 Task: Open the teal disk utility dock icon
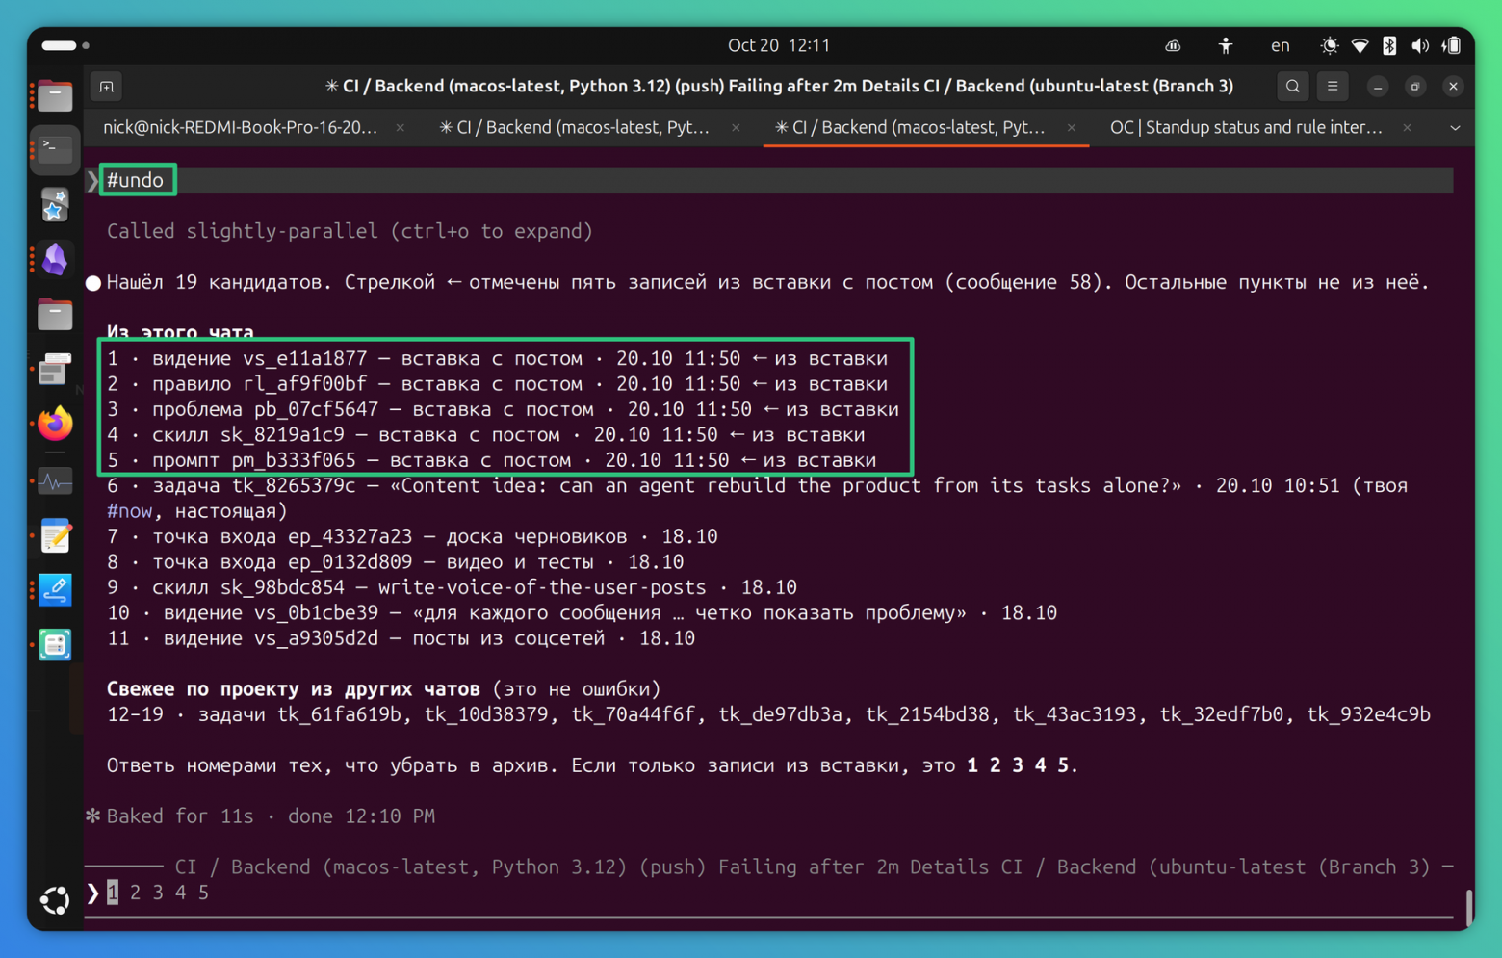point(55,644)
